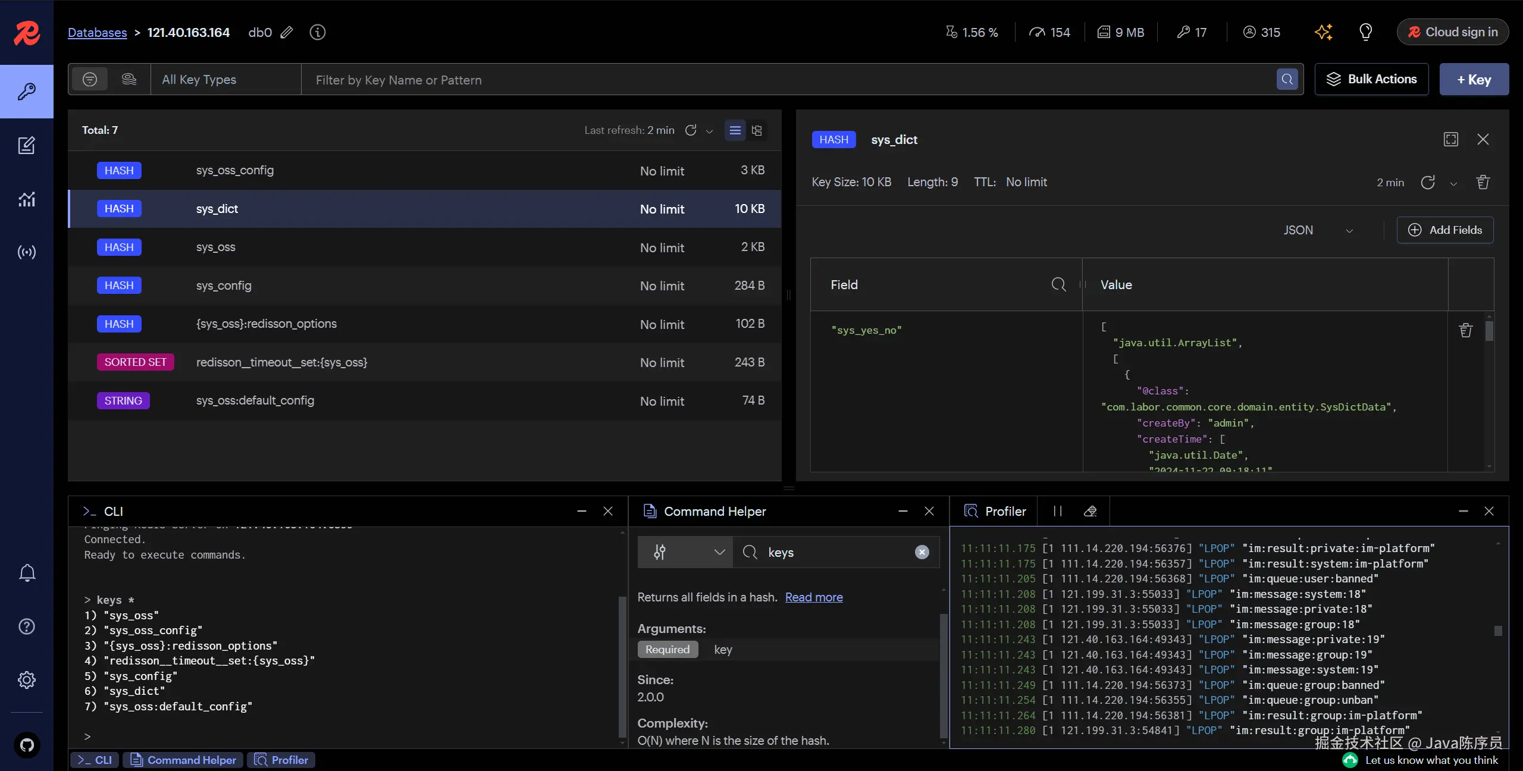
Task: Click the Filter by Key Name input
Action: (x=785, y=80)
